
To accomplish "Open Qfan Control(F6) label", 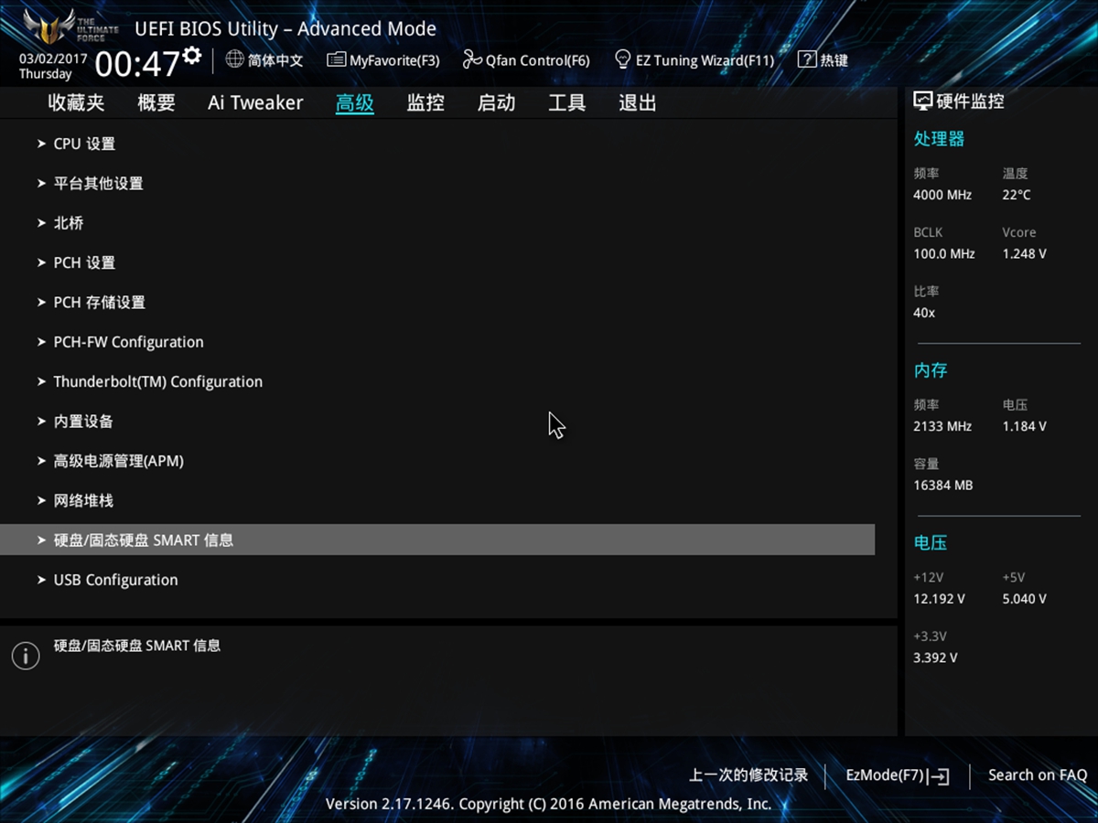I will click(x=538, y=60).
